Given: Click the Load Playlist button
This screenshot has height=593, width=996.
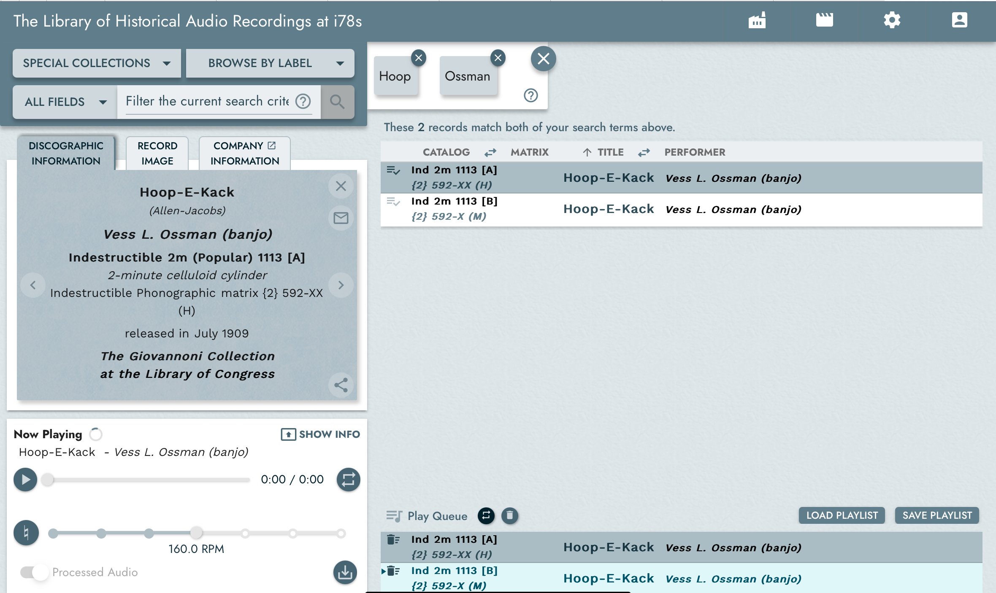Looking at the screenshot, I should click(x=842, y=515).
